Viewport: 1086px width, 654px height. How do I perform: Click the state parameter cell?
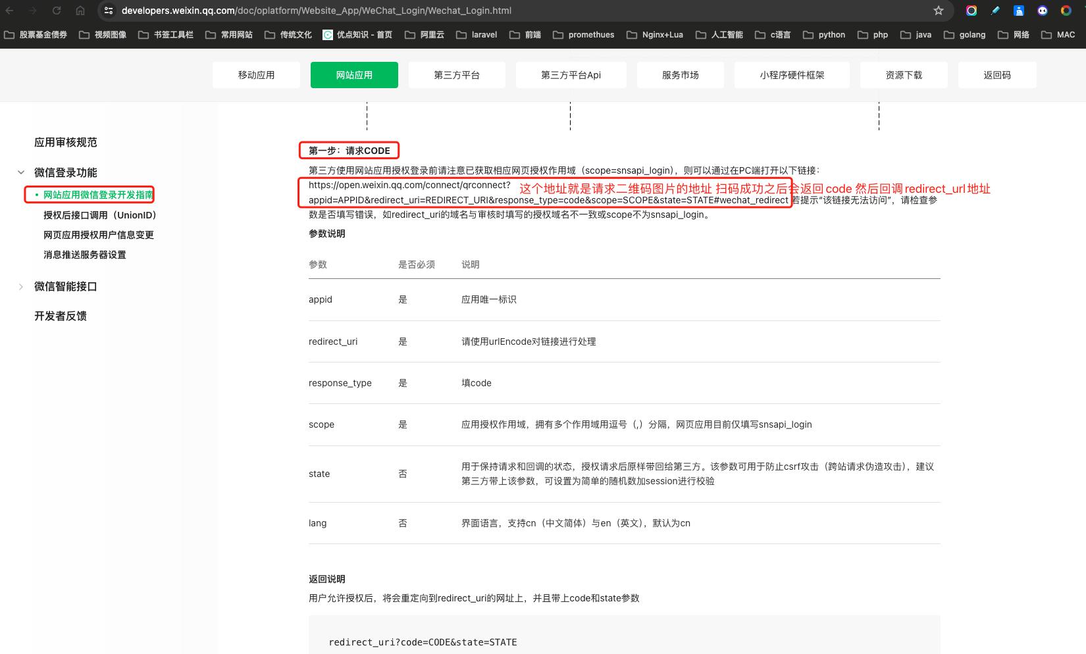(x=319, y=474)
